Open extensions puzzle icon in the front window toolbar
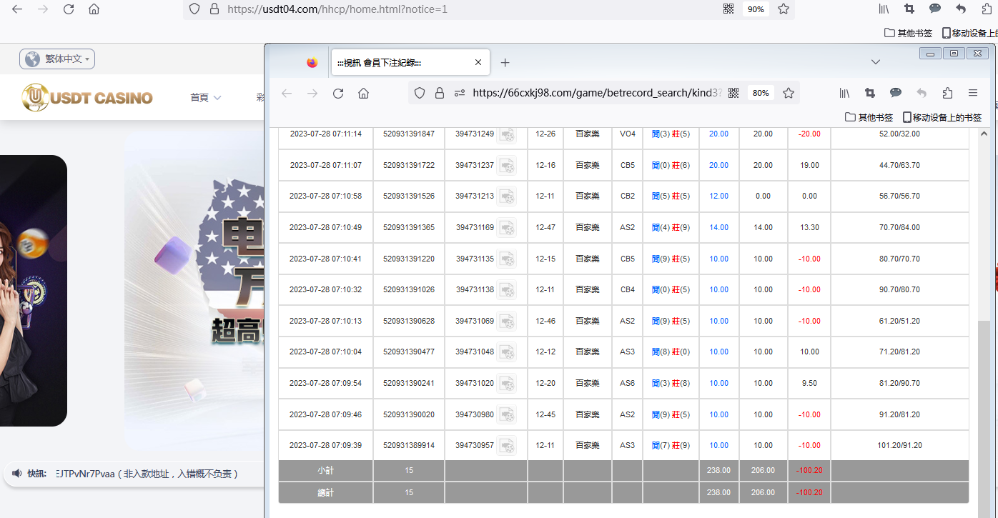This screenshot has width=998, height=518. pyautogui.click(x=947, y=93)
